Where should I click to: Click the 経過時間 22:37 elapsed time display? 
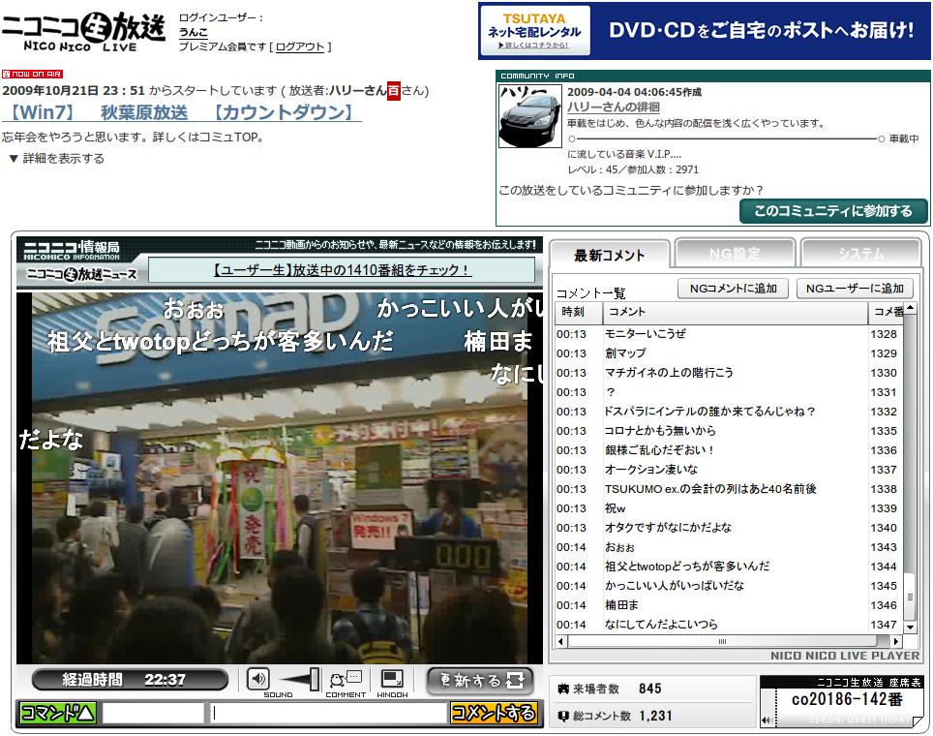(130, 680)
